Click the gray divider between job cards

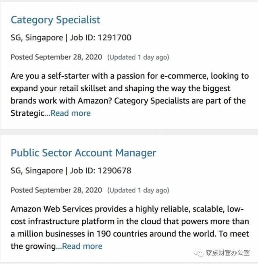pos(129,132)
